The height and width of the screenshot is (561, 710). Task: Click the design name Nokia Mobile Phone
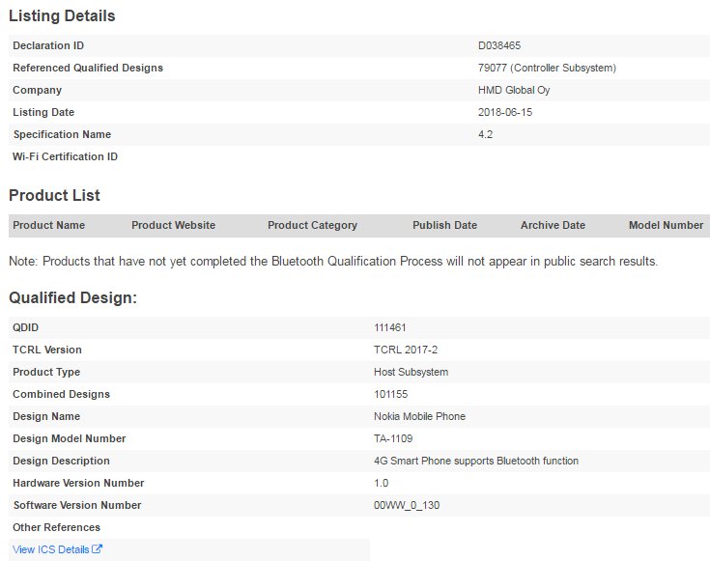(420, 416)
